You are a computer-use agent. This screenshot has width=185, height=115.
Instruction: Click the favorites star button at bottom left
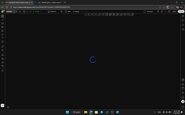point(2,105)
